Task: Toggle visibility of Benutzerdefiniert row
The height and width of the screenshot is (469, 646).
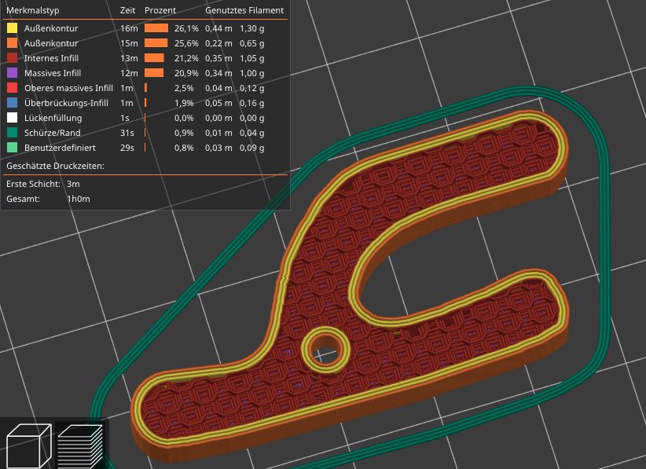Action: (x=146, y=148)
